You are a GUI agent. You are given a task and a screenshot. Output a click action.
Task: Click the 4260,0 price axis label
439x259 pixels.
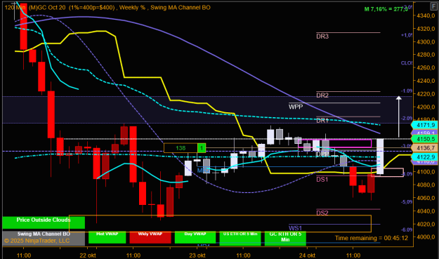point(426,67)
